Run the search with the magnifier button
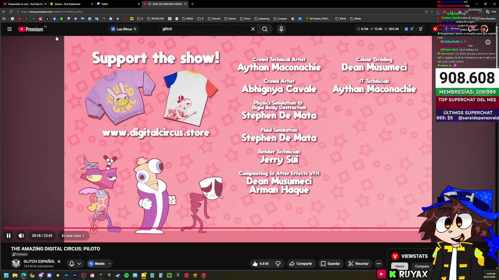The image size is (499, 280). pyautogui.click(x=265, y=29)
